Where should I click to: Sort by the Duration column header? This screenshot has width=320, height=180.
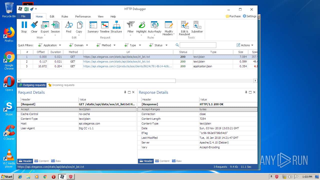55,52
